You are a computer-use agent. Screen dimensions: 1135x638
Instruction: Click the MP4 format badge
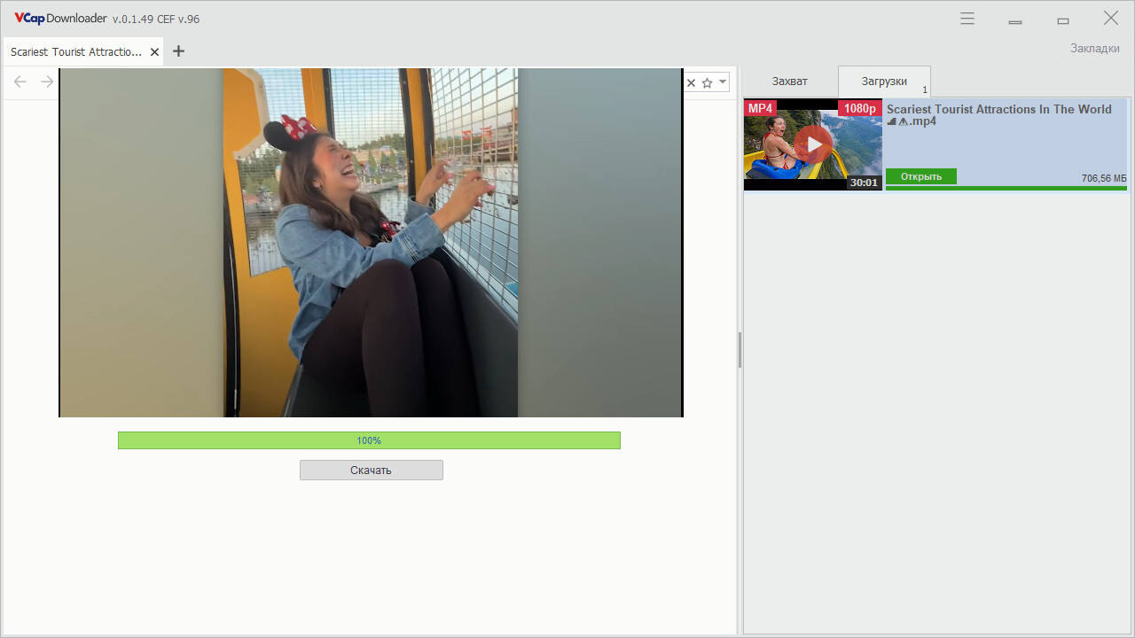click(761, 108)
